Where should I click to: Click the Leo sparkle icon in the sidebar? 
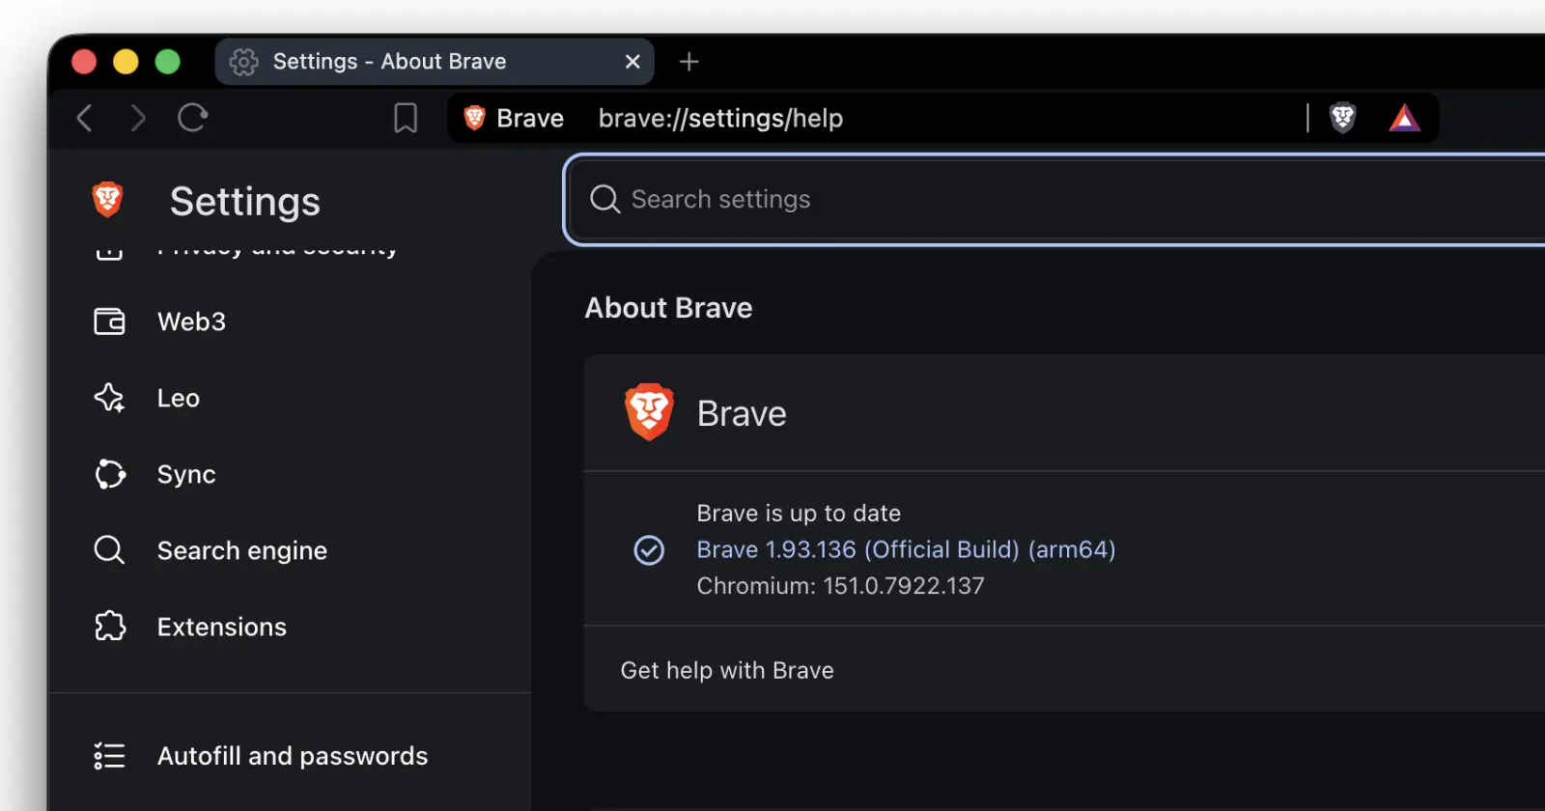pyautogui.click(x=109, y=398)
